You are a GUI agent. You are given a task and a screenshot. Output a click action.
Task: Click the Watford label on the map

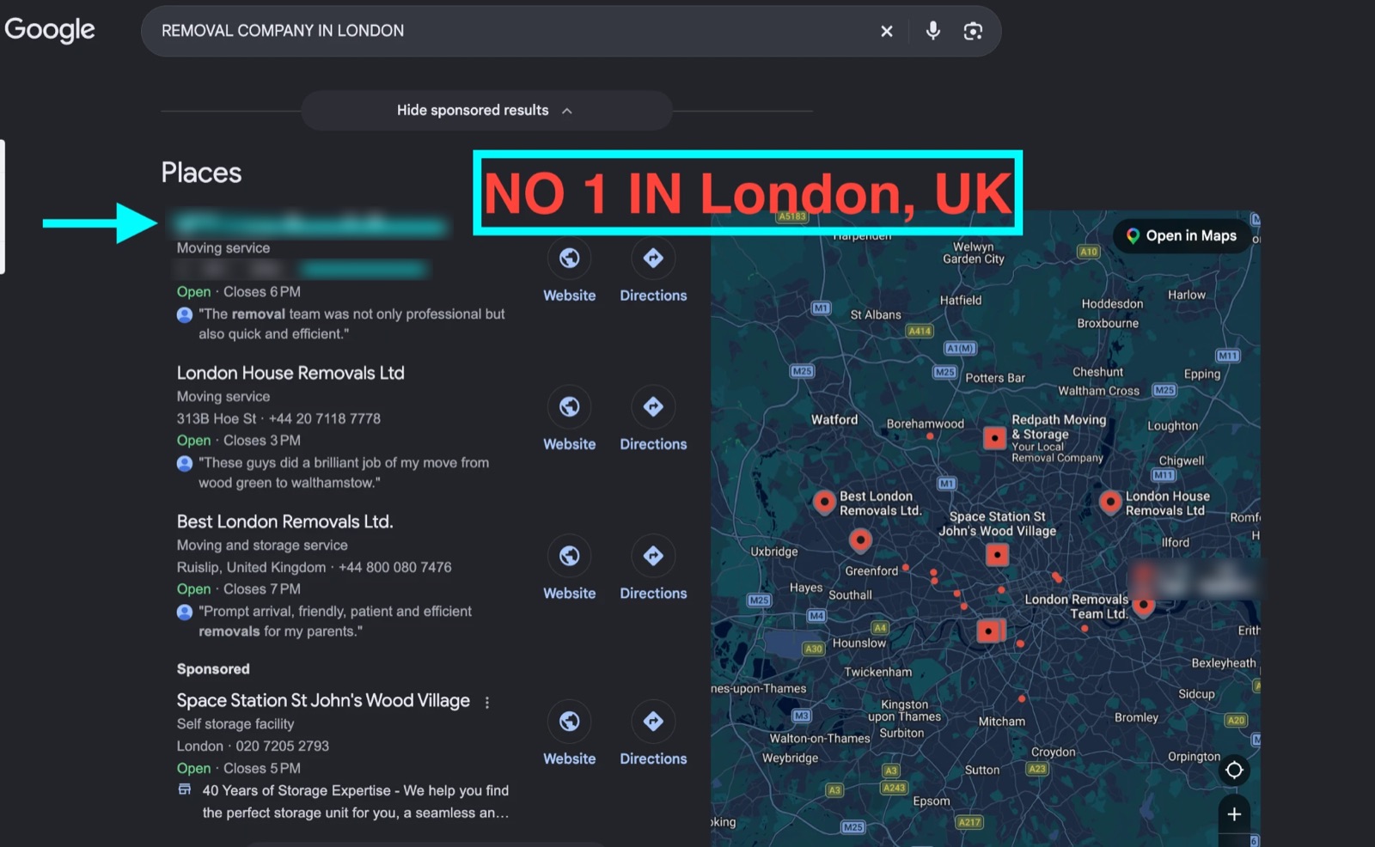point(834,419)
